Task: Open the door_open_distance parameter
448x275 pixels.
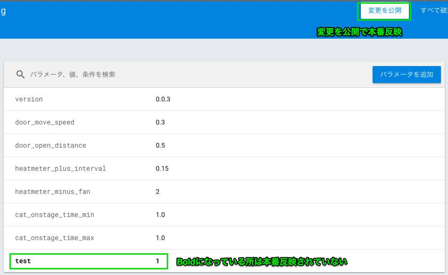Action: (x=50, y=145)
